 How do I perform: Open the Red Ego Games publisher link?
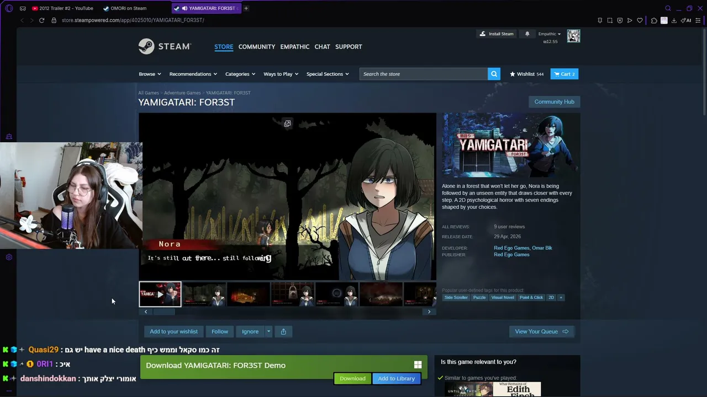click(x=511, y=255)
